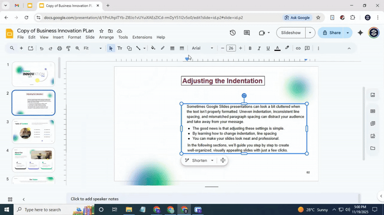Screen dimensions: 384x215
Task: Open the Format menu
Action: [74, 37]
